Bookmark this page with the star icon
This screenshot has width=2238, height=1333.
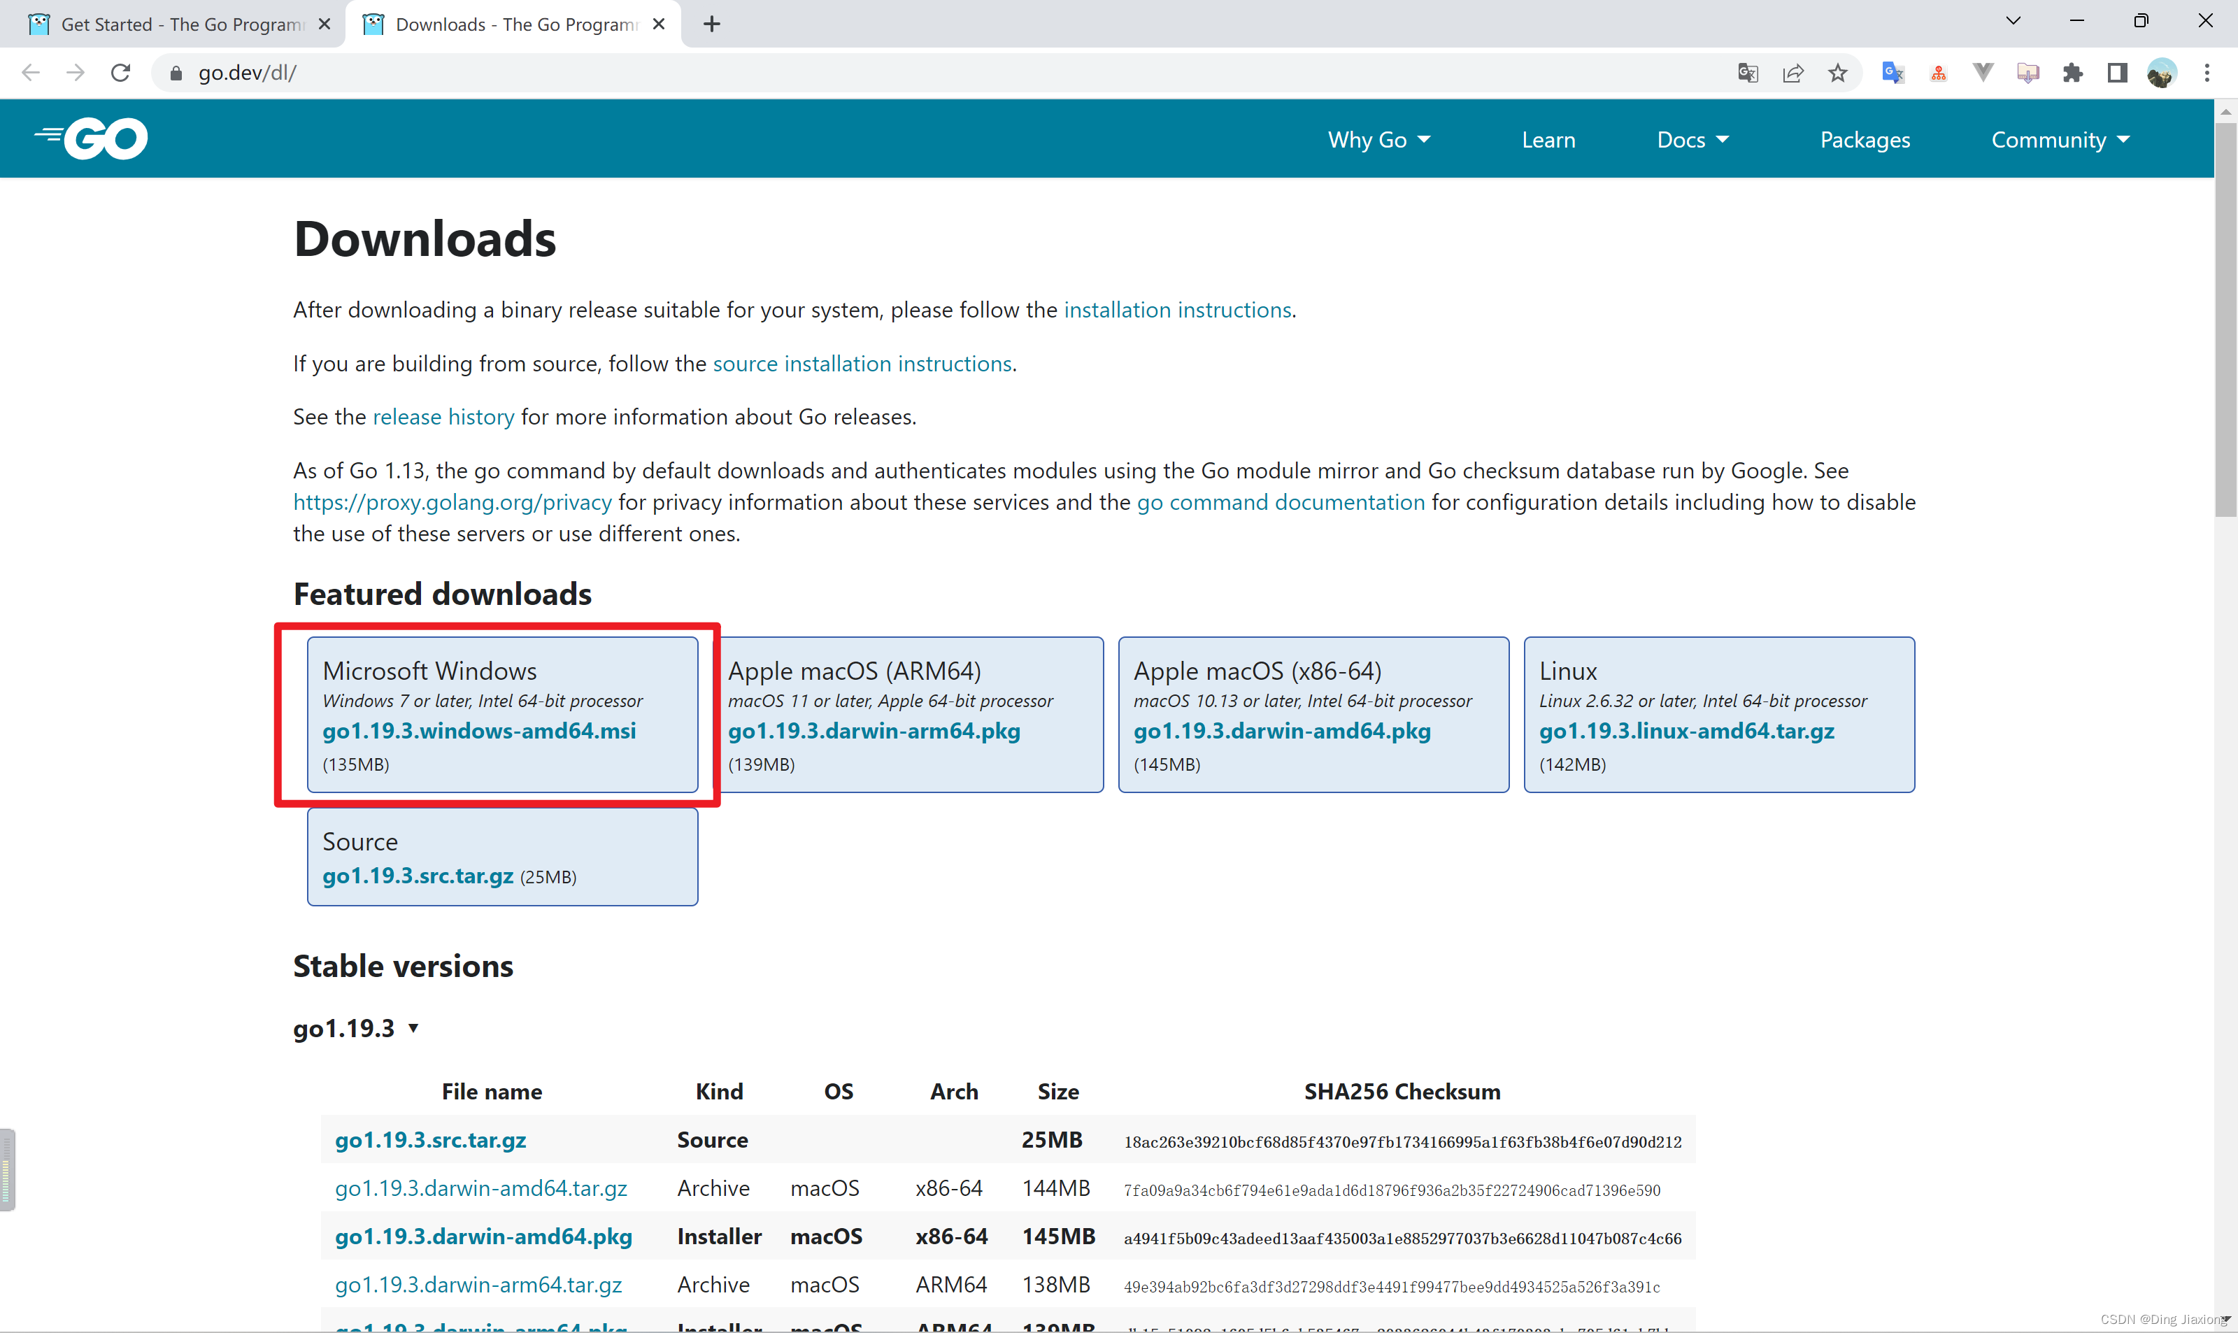pyautogui.click(x=1837, y=73)
